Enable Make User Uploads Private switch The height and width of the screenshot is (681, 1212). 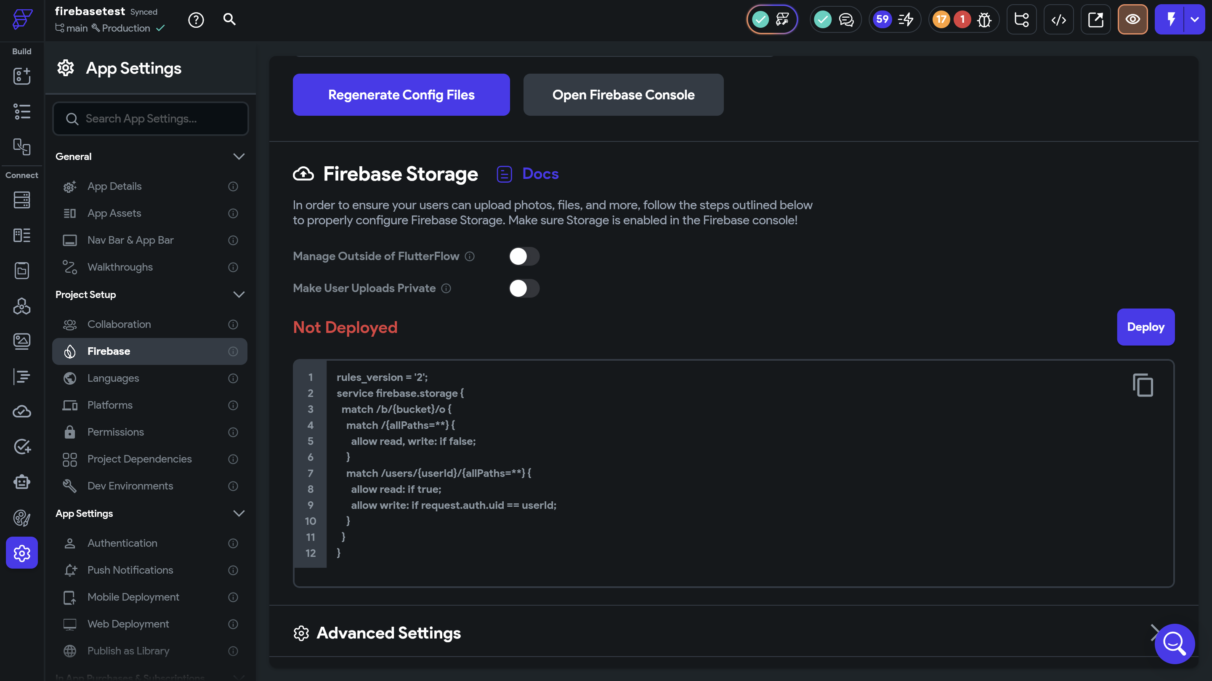(524, 288)
